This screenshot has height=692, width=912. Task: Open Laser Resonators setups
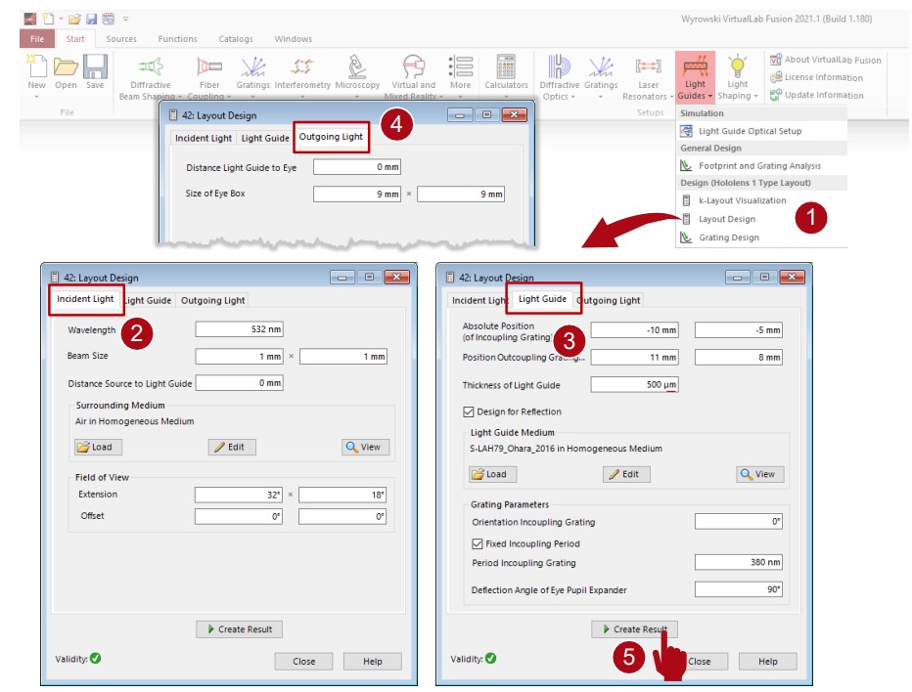[648, 76]
